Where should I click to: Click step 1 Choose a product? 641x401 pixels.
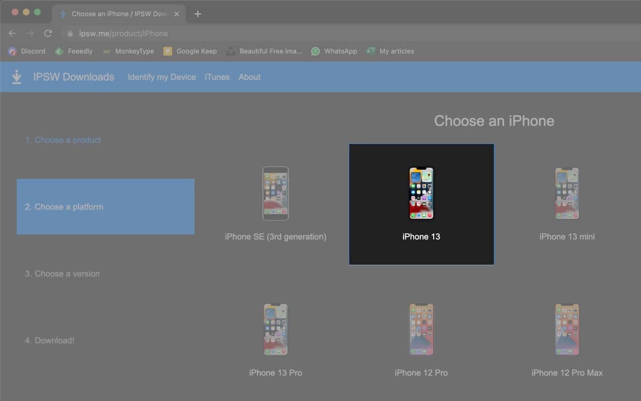(x=63, y=140)
